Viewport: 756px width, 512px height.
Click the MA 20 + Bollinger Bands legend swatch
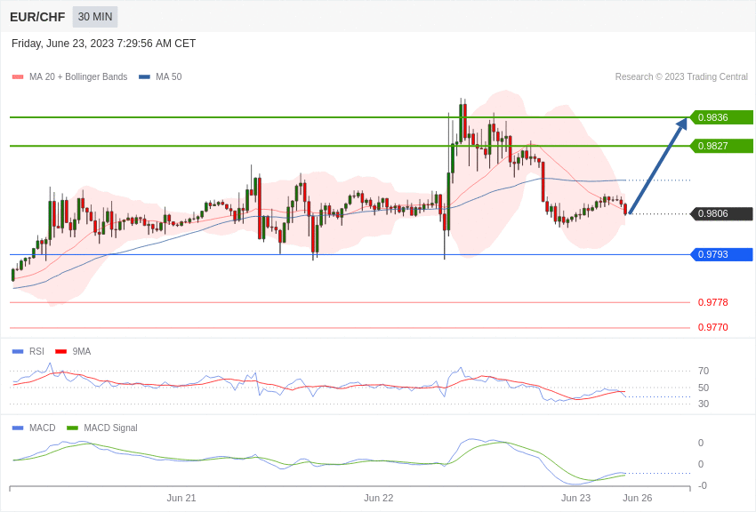click(18, 77)
